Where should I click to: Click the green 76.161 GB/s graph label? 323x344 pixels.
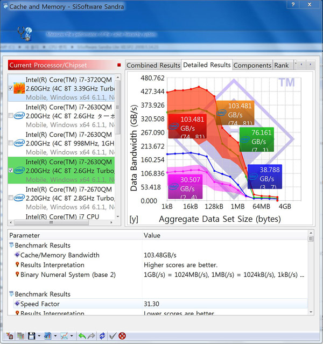pyautogui.click(x=256, y=139)
